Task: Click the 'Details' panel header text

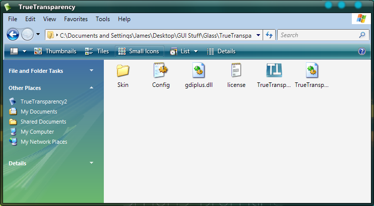Action: [x=18, y=163]
